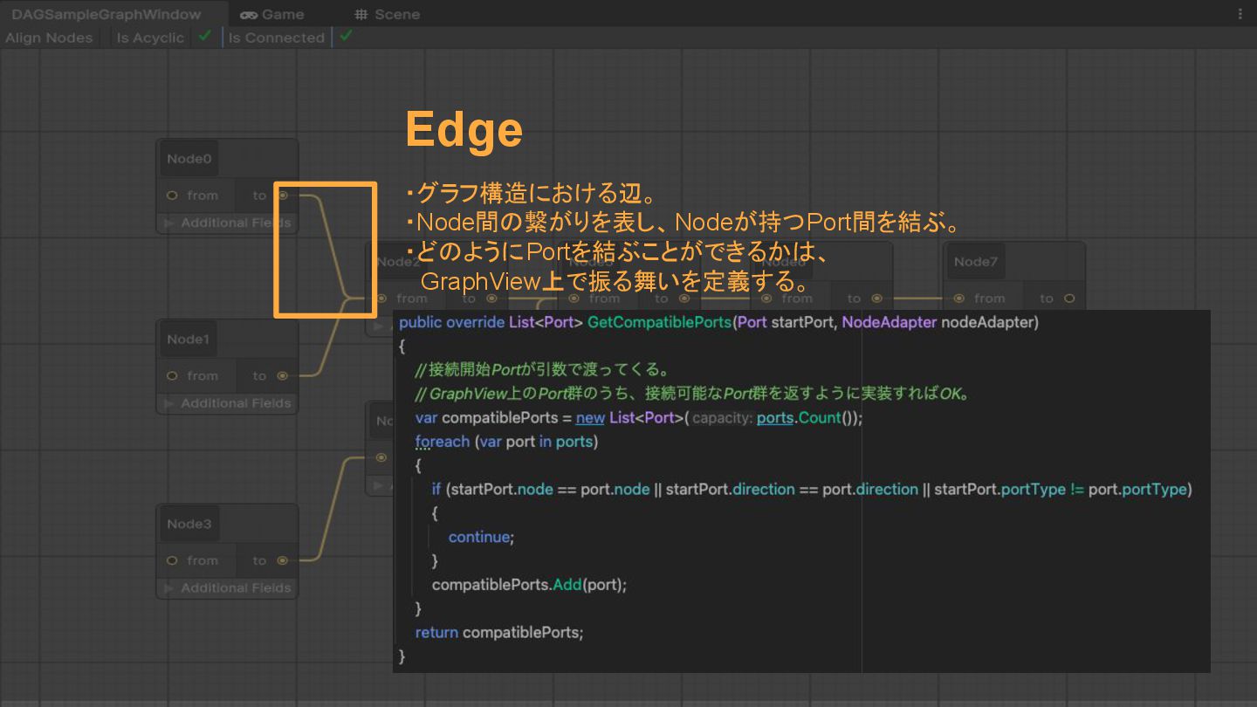Select the DAGSampleGraphWindow tab

pos(106,14)
